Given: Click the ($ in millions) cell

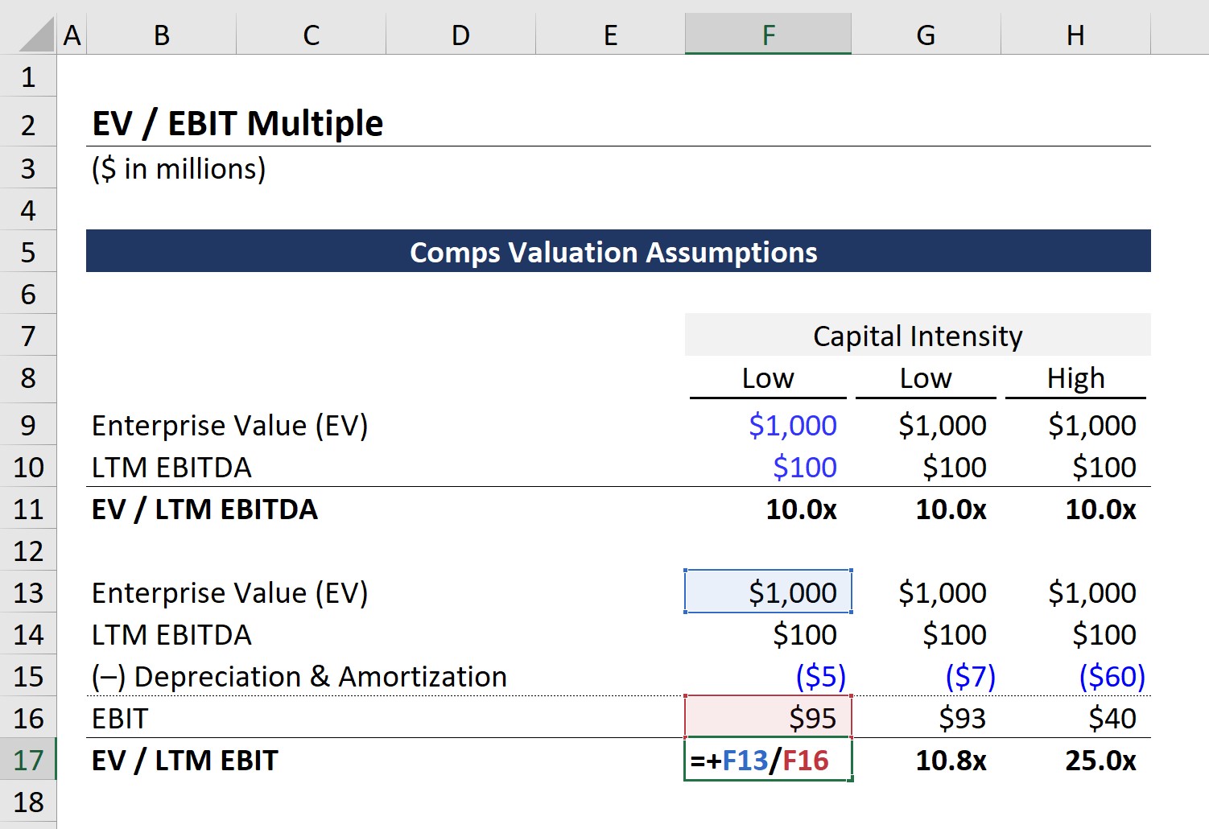Looking at the screenshot, I should 179,168.
